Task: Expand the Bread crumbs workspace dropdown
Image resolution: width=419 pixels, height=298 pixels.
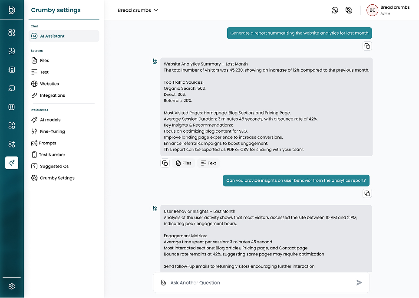Action: pyautogui.click(x=138, y=10)
